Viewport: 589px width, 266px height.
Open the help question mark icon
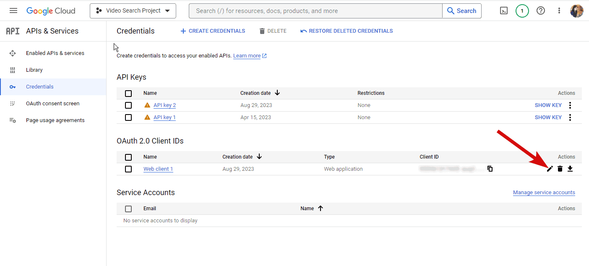541,11
